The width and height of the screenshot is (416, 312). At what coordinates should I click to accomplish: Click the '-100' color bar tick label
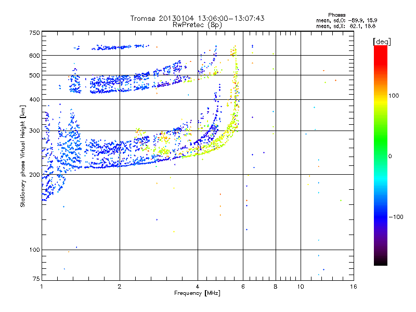click(x=396, y=217)
